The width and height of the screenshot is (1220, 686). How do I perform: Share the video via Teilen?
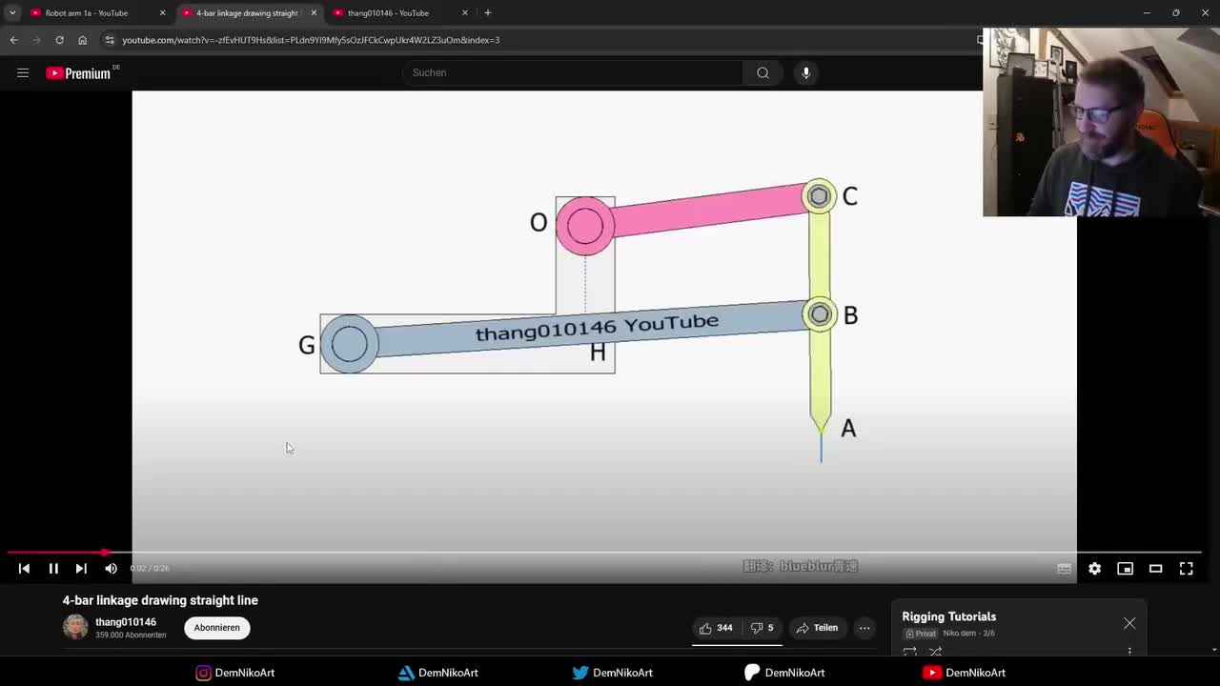(x=817, y=628)
